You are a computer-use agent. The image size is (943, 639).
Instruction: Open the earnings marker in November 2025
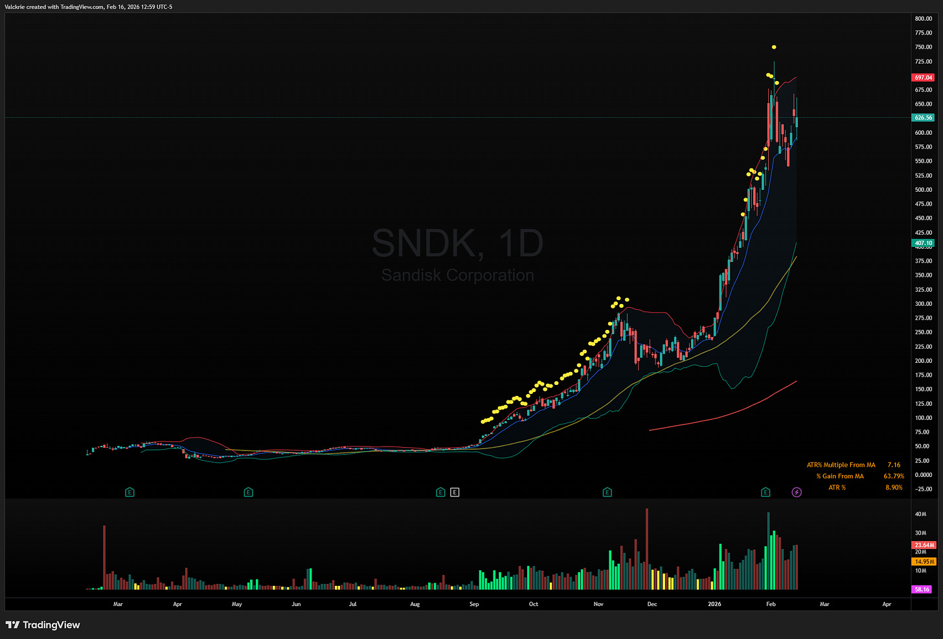click(x=607, y=493)
